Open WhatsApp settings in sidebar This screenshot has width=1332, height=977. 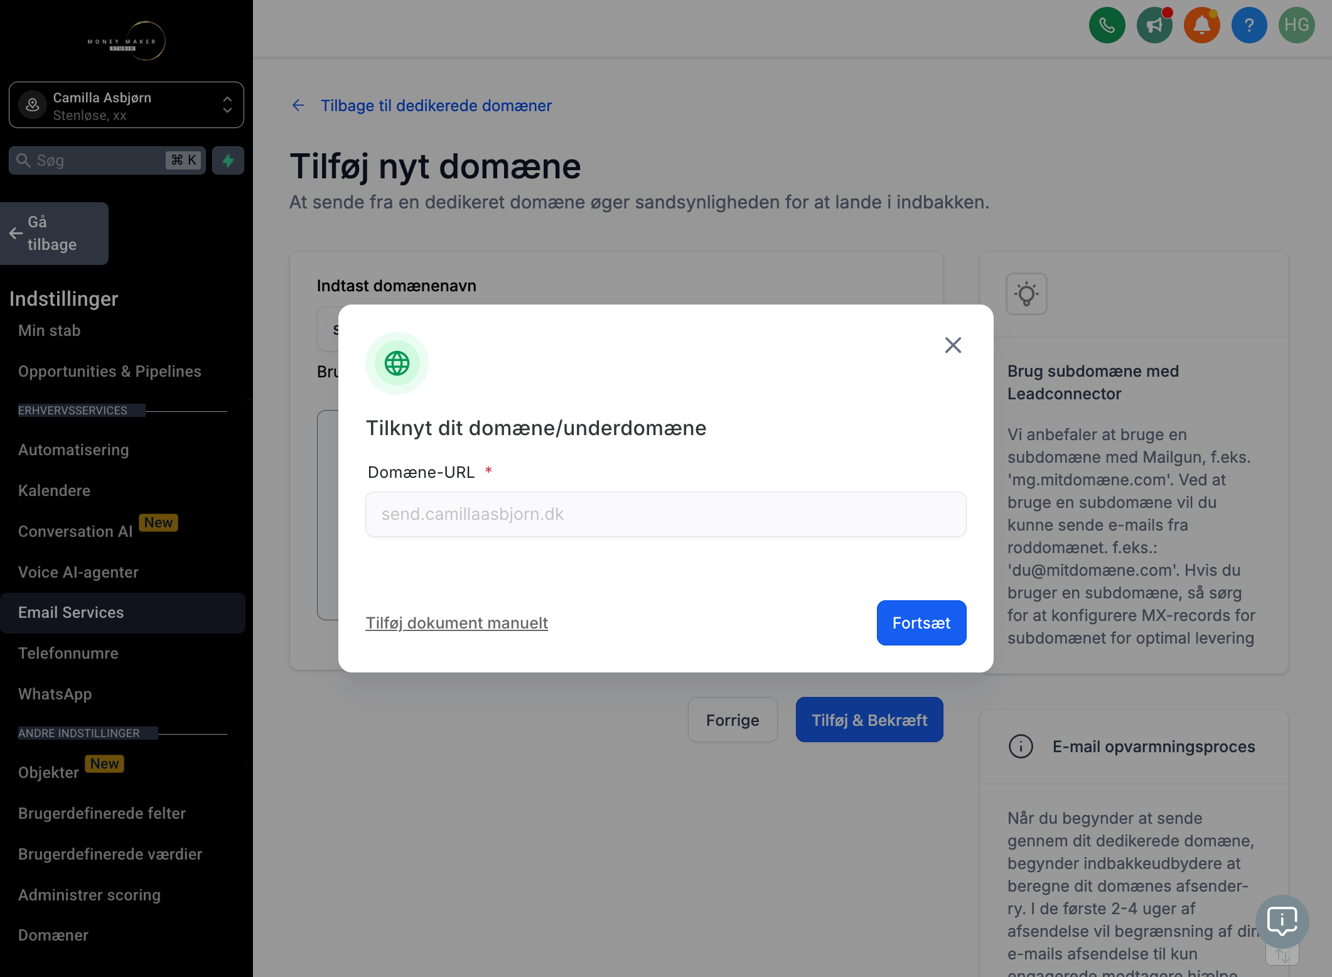pos(55,694)
